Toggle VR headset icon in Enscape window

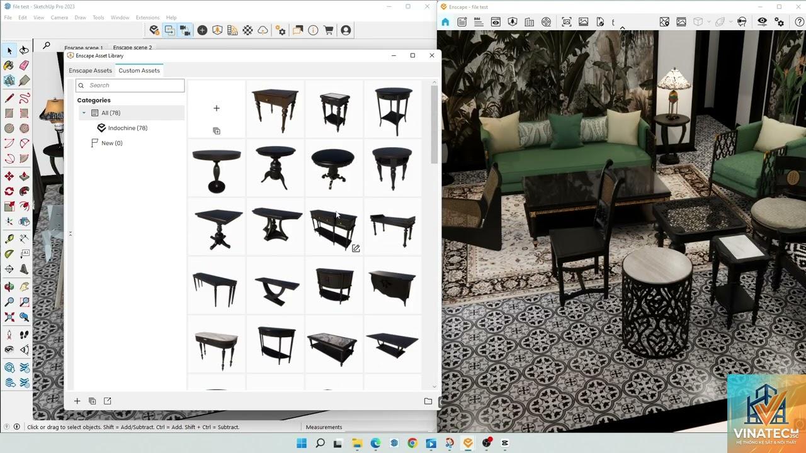[x=742, y=22]
